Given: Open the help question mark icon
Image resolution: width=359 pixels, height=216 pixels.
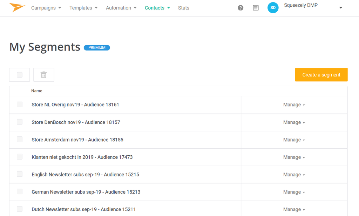Looking at the screenshot, I should (x=241, y=8).
